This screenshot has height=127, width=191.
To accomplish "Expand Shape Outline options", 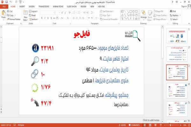I will click(x=160, y=15).
